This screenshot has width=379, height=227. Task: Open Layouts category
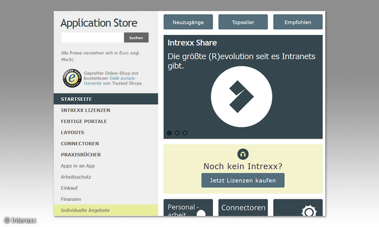pyautogui.click(x=106, y=132)
